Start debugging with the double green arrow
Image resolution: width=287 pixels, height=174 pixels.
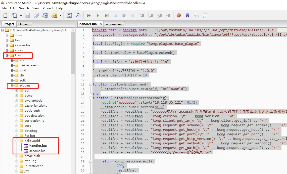[x=89, y=16]
